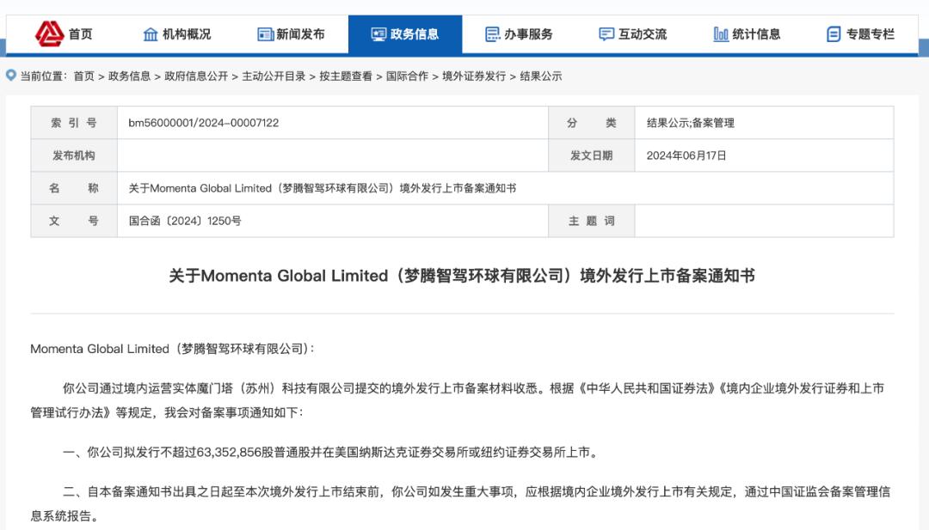
Task: Click the 机构概况 building icon
Action: [151, 34]
